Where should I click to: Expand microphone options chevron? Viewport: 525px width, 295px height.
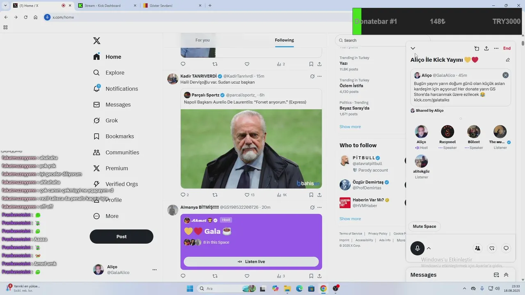[429, 248]
